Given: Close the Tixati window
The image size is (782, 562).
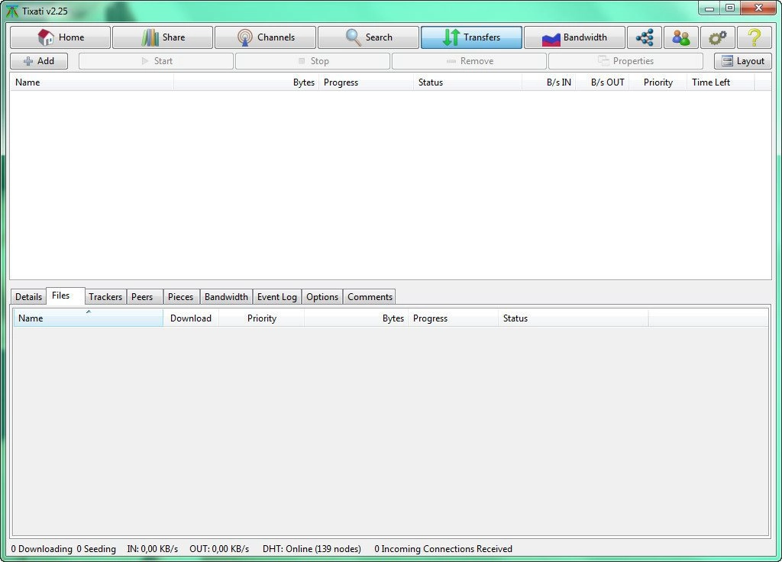Looking at the screenshot, I should tap(758, 8).
